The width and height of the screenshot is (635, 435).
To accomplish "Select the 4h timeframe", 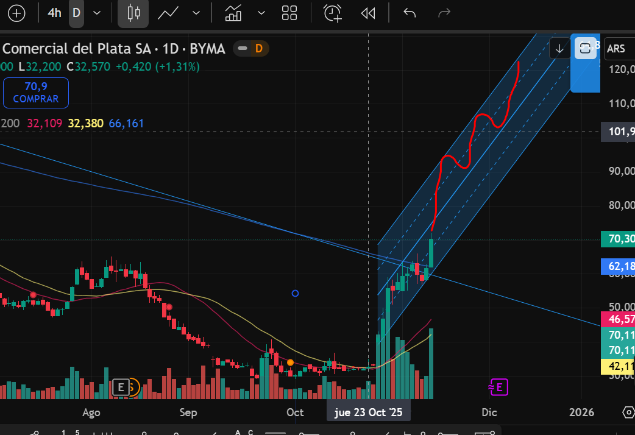I will 54,13.
